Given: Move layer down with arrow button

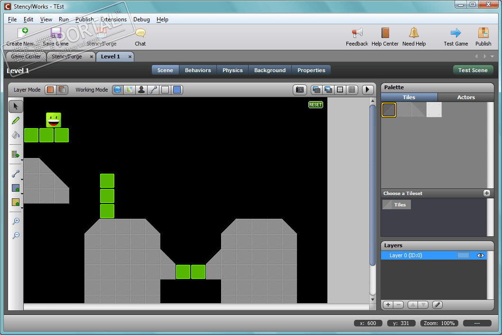Looking at the screenshot, I should coord(423,305).
